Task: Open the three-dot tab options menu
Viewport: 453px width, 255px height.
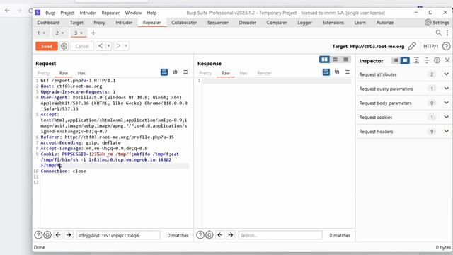Action: tap(447, 33)
